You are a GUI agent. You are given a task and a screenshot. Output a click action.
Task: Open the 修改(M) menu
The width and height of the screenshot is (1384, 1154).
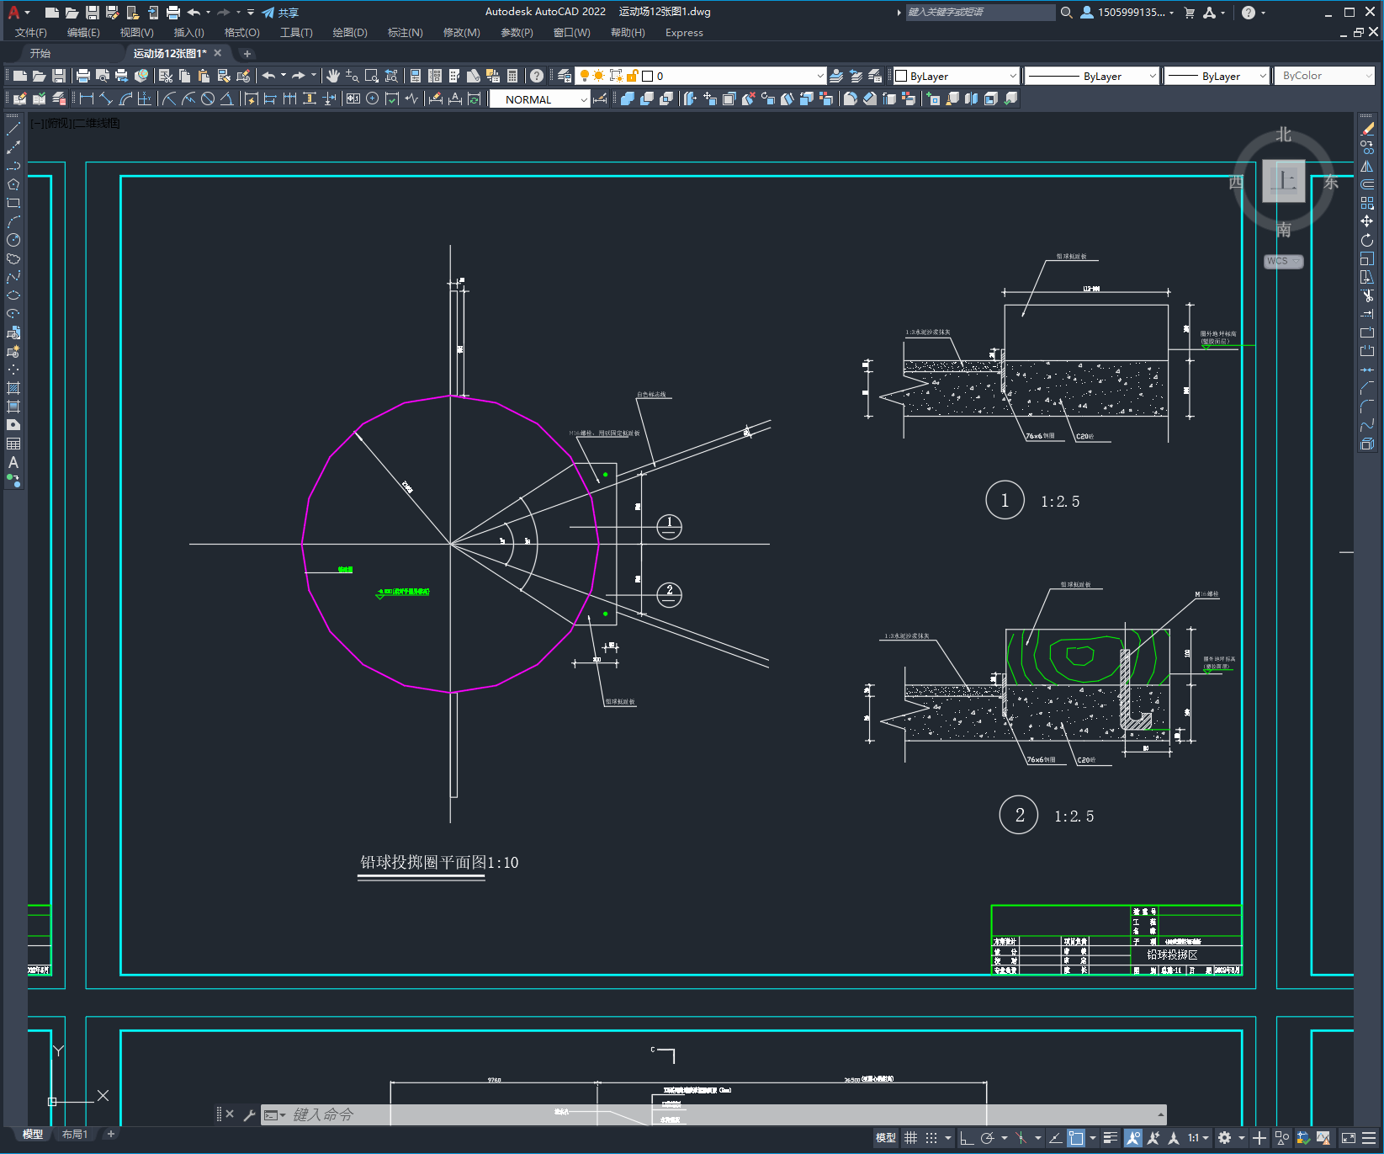pyautogui.click(x=461, y=33)
